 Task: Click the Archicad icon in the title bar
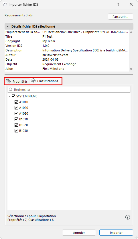point(5,4)
